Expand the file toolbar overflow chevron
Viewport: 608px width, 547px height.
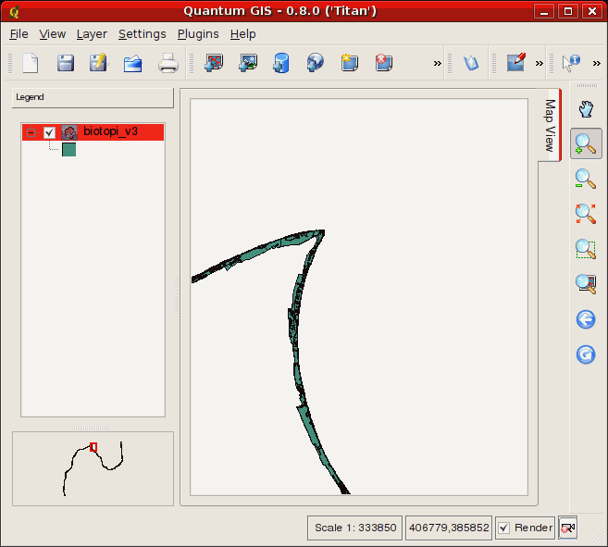pos(438,63)
